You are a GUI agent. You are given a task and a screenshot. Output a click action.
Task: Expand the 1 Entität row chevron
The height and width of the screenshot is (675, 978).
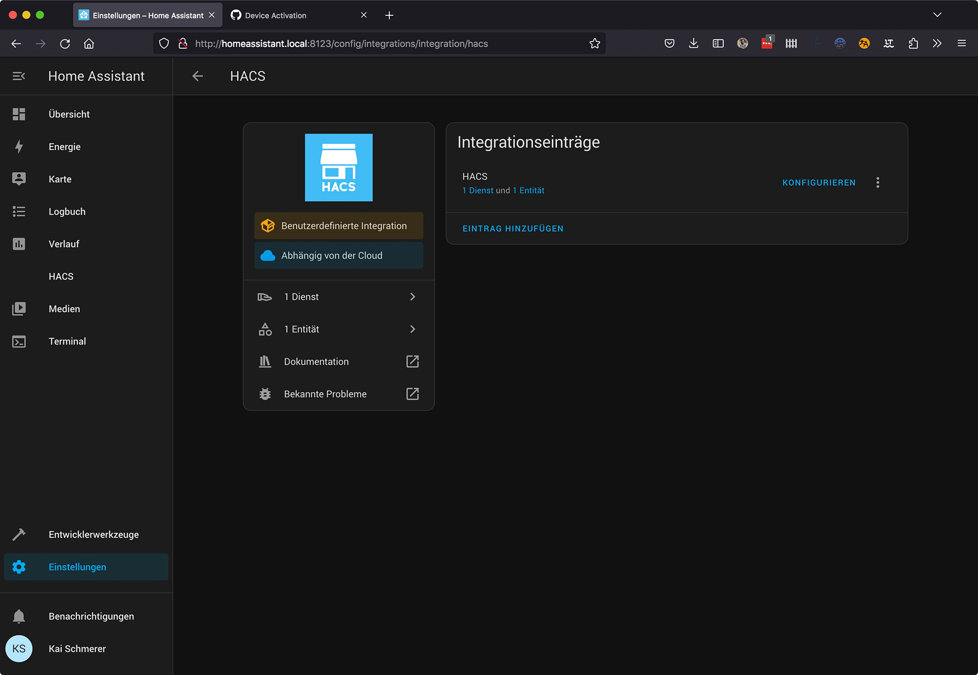click(413, 329)
